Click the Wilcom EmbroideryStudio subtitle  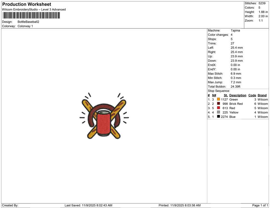click(x=34, y=10)
